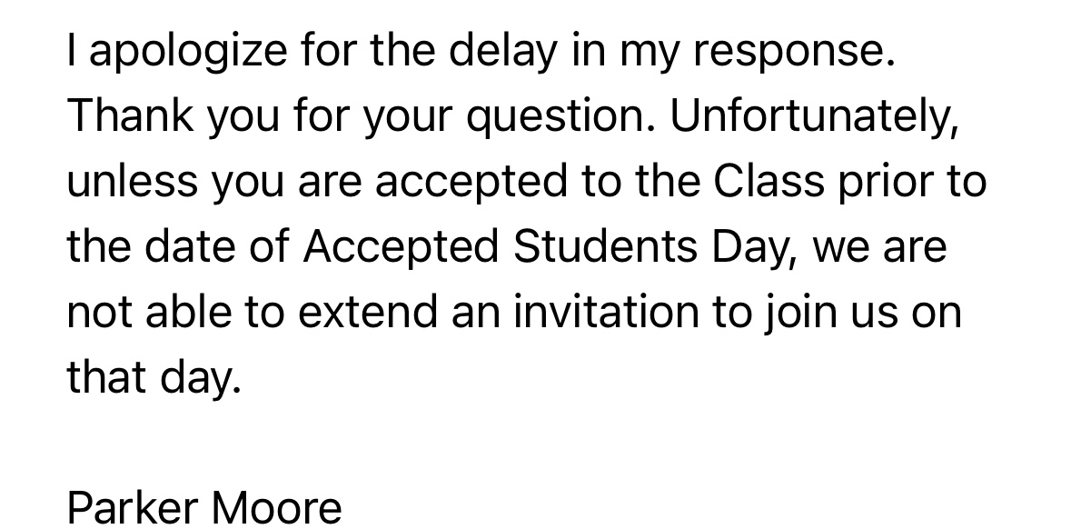Click the word "apologize" in the first line
Image resolution: width=1071 pixels, height=529 pixels.
tap(188, 52)
